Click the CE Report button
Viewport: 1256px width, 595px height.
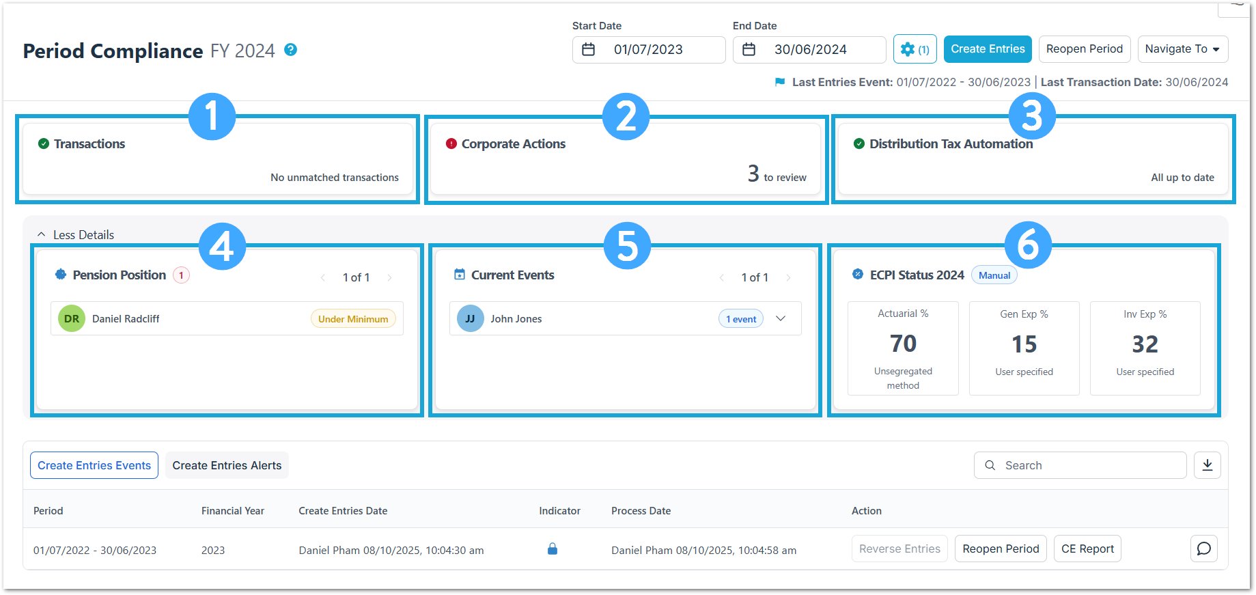1087,549
